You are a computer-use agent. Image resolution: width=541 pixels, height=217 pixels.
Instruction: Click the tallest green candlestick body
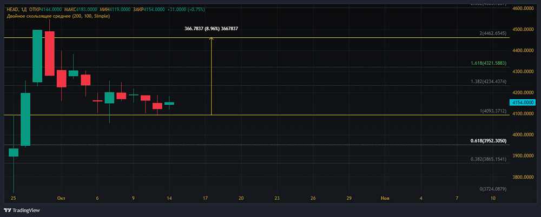25,119
